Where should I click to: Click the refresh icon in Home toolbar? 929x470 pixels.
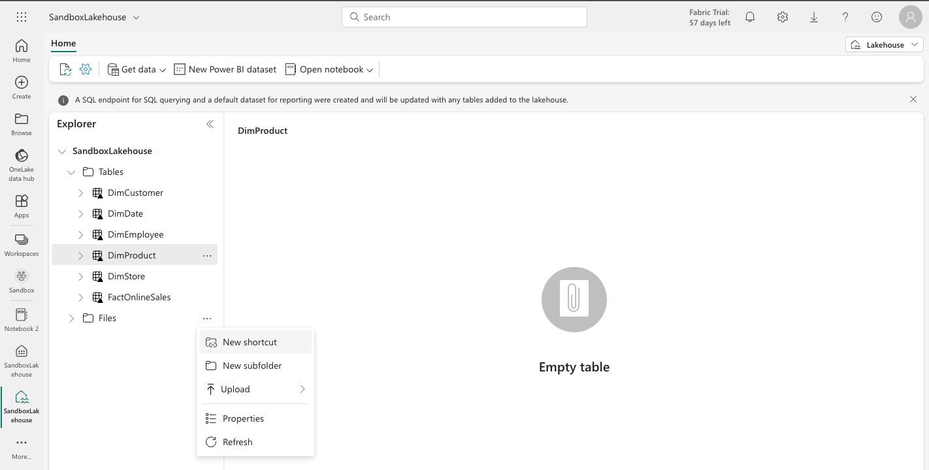tap(65, 69)
